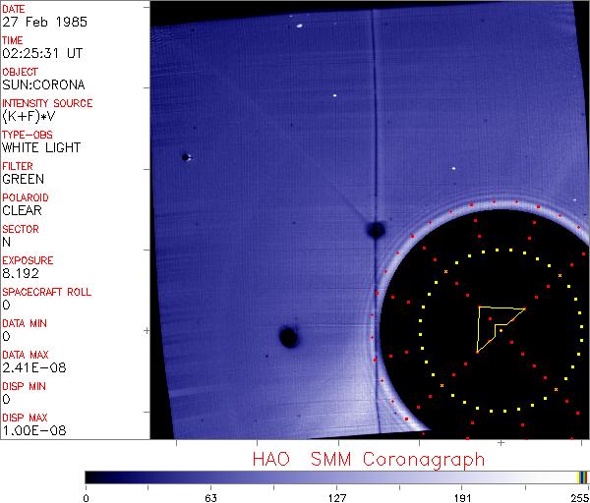Click the yellow polygon marker inside the occulting disk
The width and height of the screenshot is (590, 503).
point(494,324)
